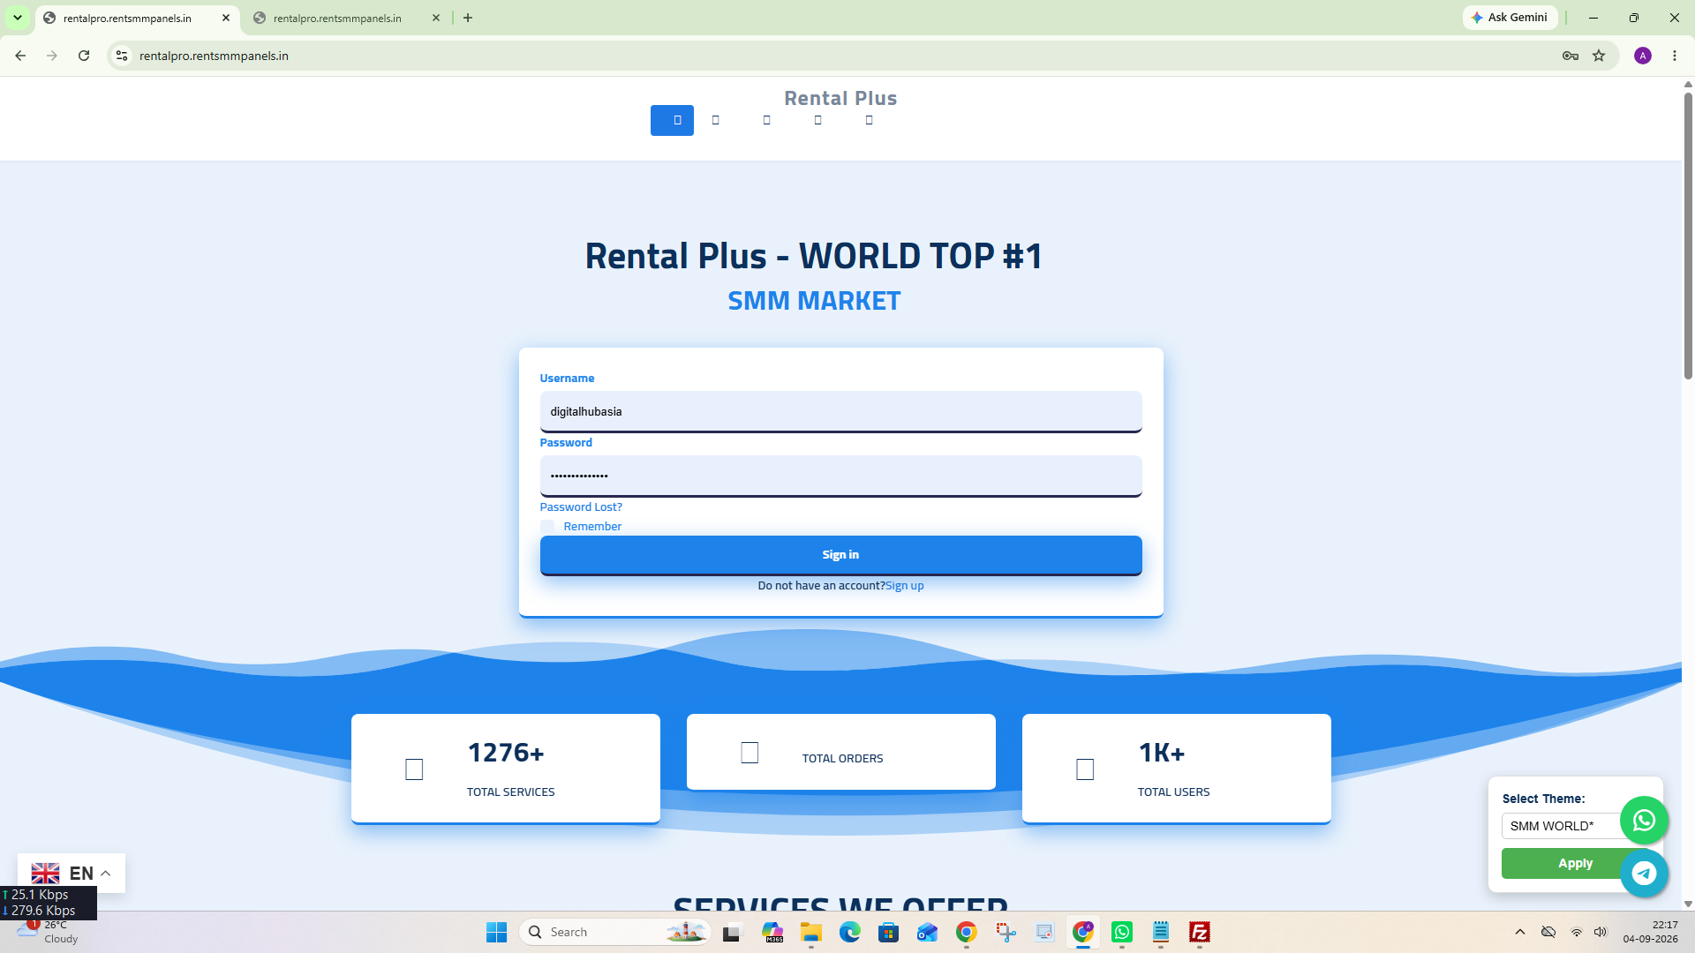The width and height of the screenshot is (1695, 953).
Task: Expand the EN language selector
Action: [72, 873]
